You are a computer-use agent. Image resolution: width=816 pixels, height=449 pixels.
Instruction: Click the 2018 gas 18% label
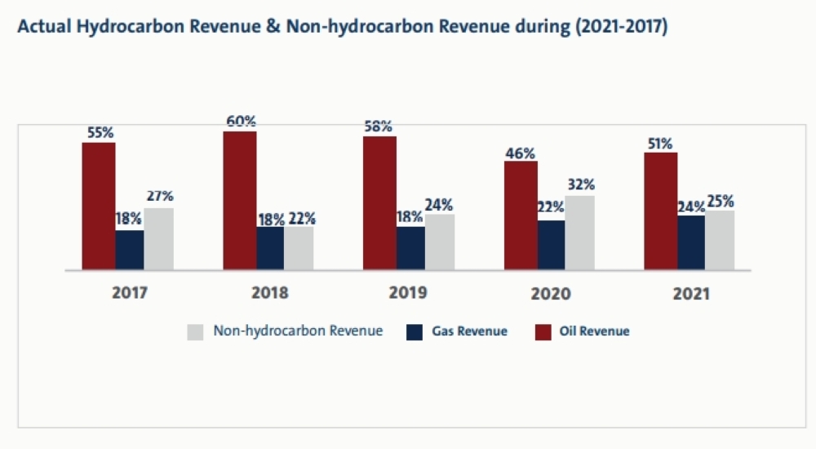pos(271,220)
